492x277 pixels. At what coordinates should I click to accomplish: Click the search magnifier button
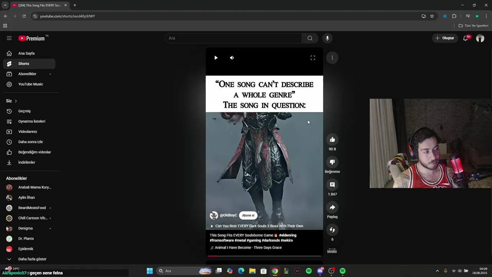point(310,38)
